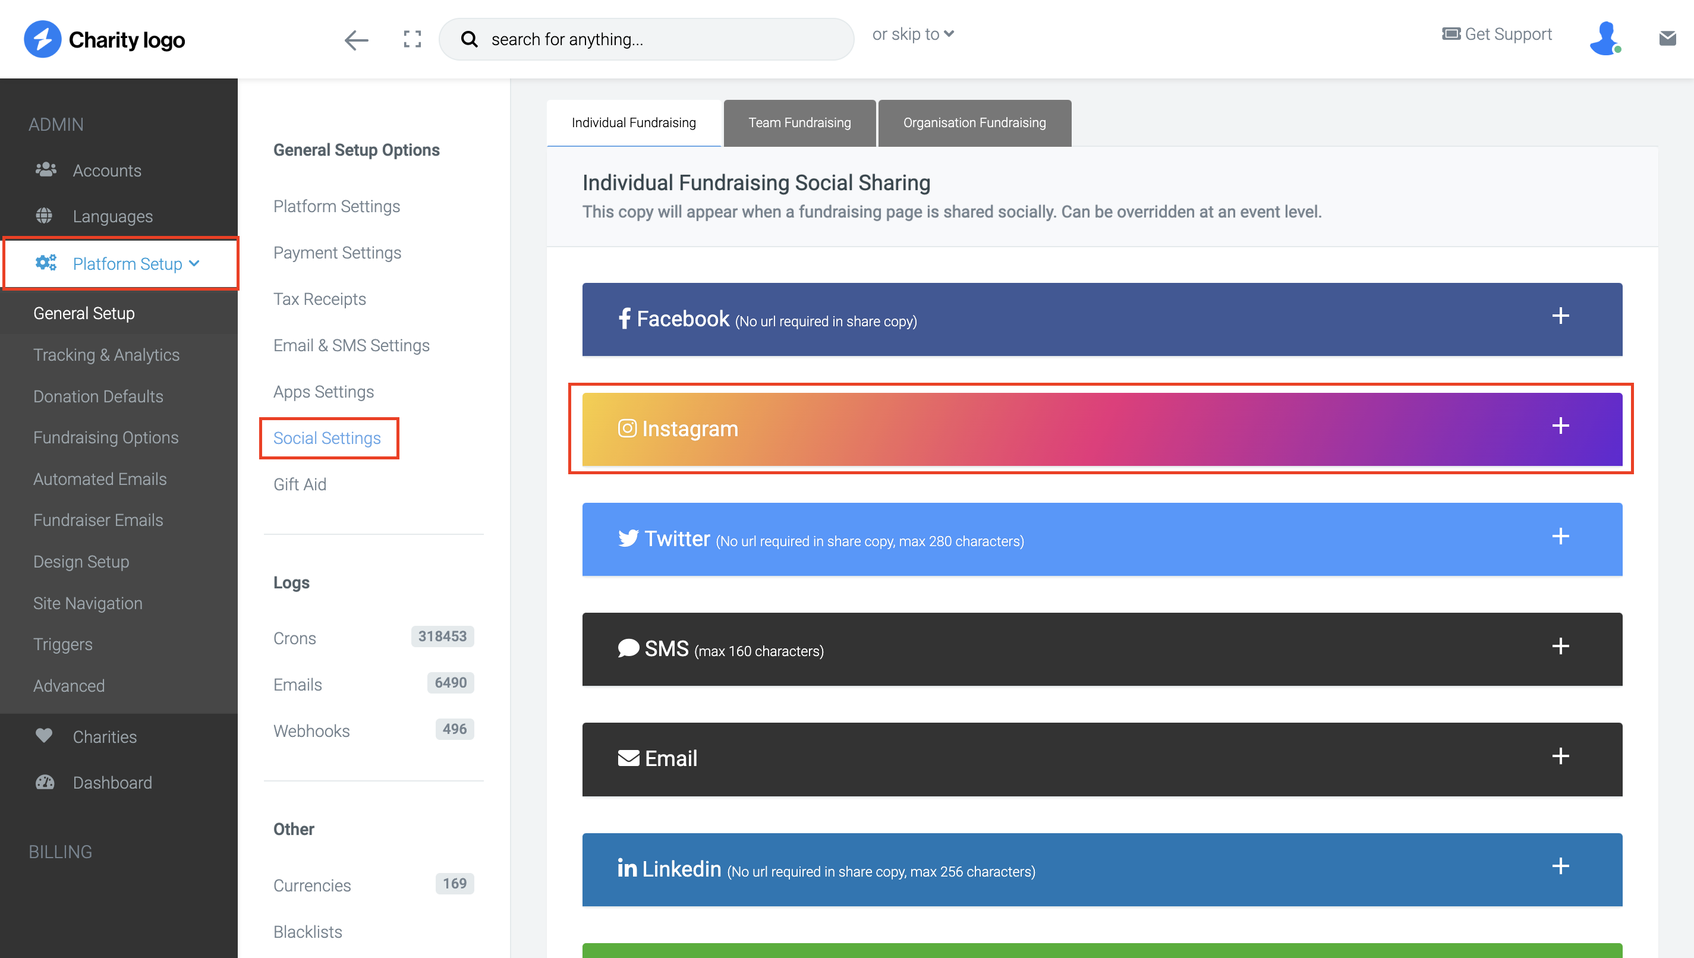This screenshot has width=1694, height=958.
Task: Open the user profile avatar
Action: (x=1604, y=38)
